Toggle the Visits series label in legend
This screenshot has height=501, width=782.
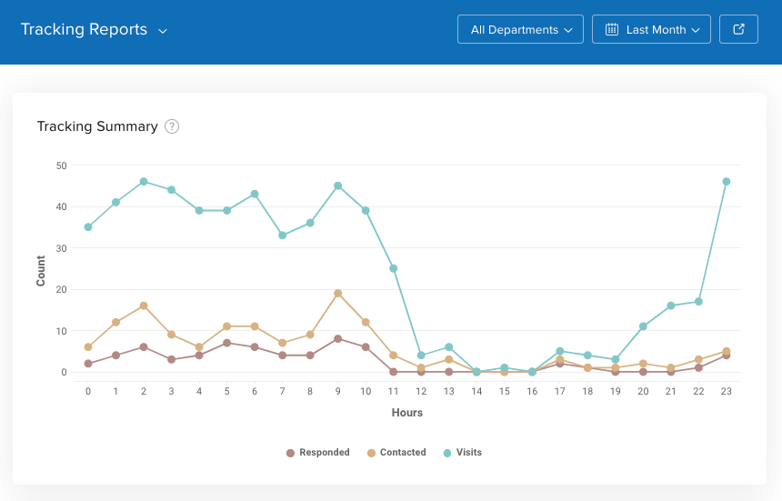[x=469, y=453]
